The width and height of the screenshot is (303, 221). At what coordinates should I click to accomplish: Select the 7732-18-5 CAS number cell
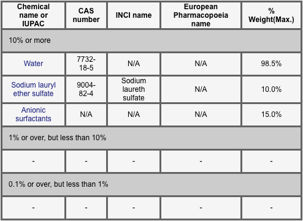(x=86, y=64)
